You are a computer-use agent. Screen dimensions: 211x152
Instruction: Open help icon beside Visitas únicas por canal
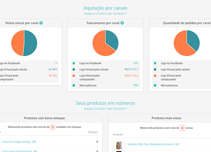[41, 23]
